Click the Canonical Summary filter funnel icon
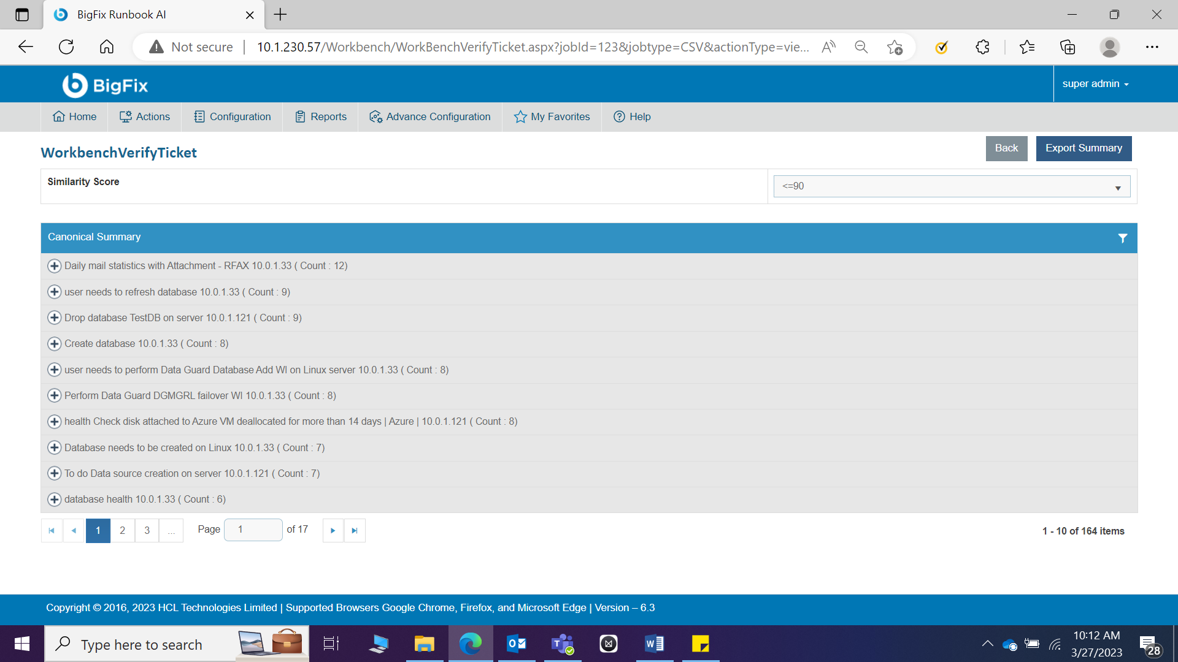Image resolution: width=1178 pixels, height=662 pixels. (1122, 238)
